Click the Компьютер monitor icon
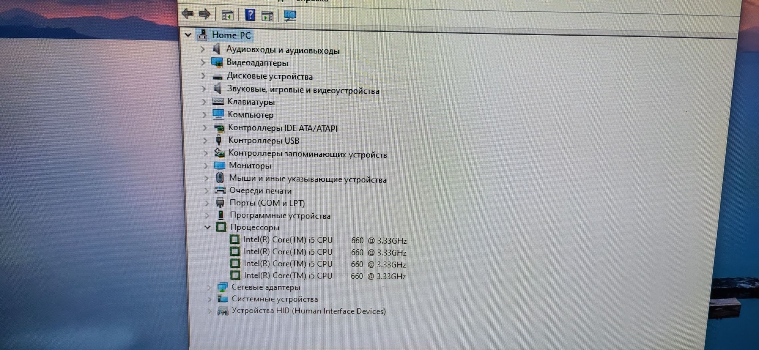This screenshot has width=759, height=350. [218, 114]
